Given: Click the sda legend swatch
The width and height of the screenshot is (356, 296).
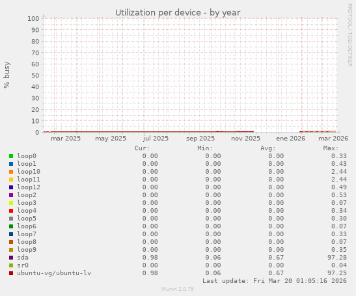Looking at the screenshot, I should [x=11, y=258].
